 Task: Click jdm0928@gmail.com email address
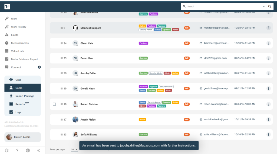(x=215, y=58)
